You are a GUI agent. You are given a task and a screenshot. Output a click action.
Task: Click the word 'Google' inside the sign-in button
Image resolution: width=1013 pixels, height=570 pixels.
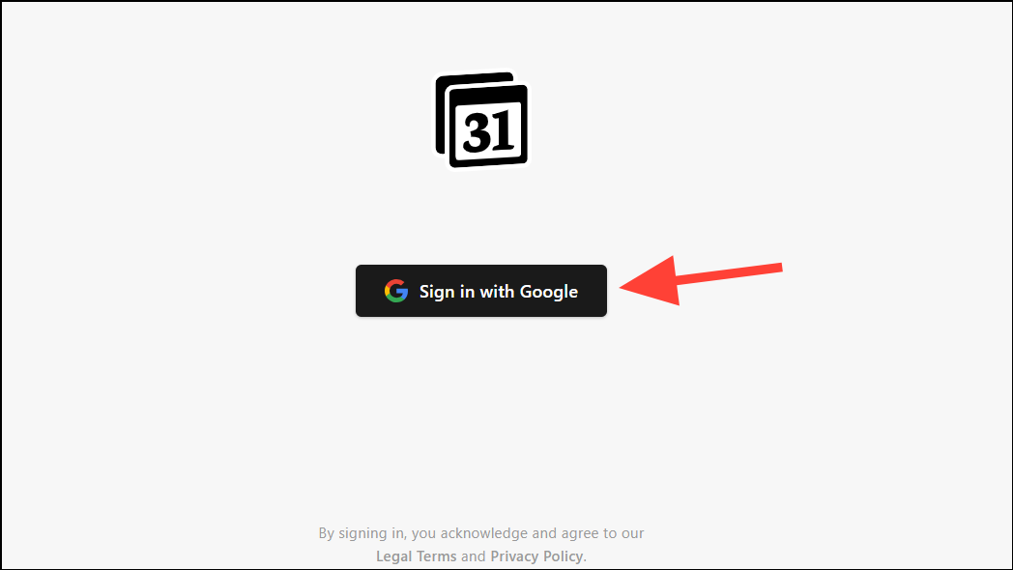(x=548, y=292)
